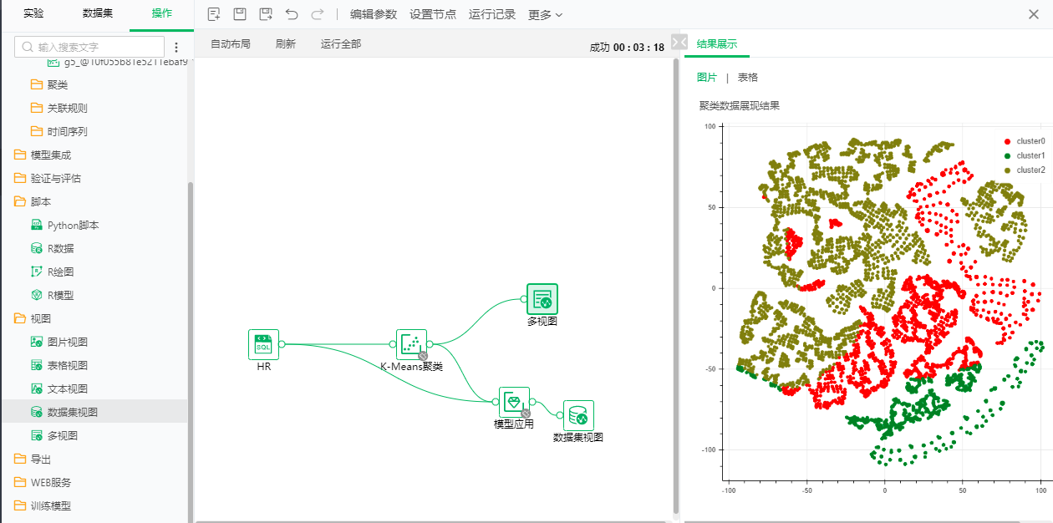Click the 自动布局 button

click(231, 44)
